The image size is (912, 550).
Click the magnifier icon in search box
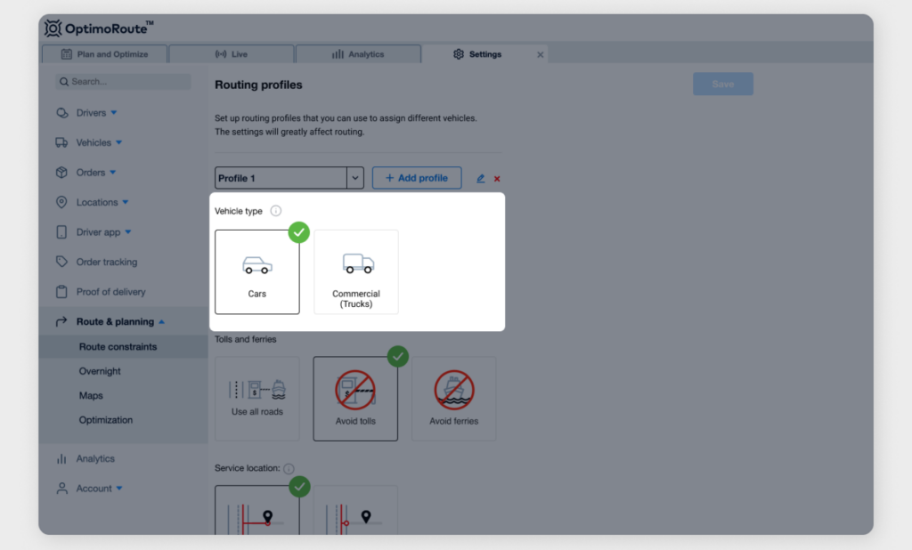[64, 82]
